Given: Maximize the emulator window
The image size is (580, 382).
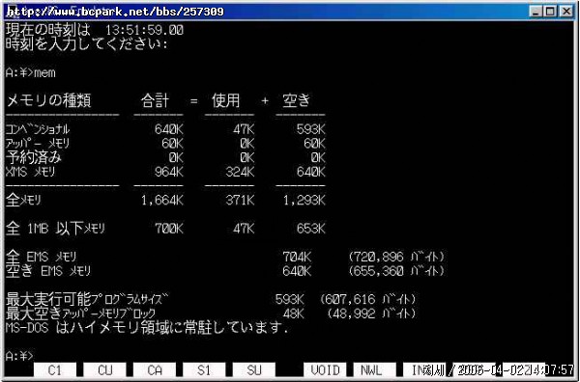Looking at the screenshot, I should pos(550,12).
